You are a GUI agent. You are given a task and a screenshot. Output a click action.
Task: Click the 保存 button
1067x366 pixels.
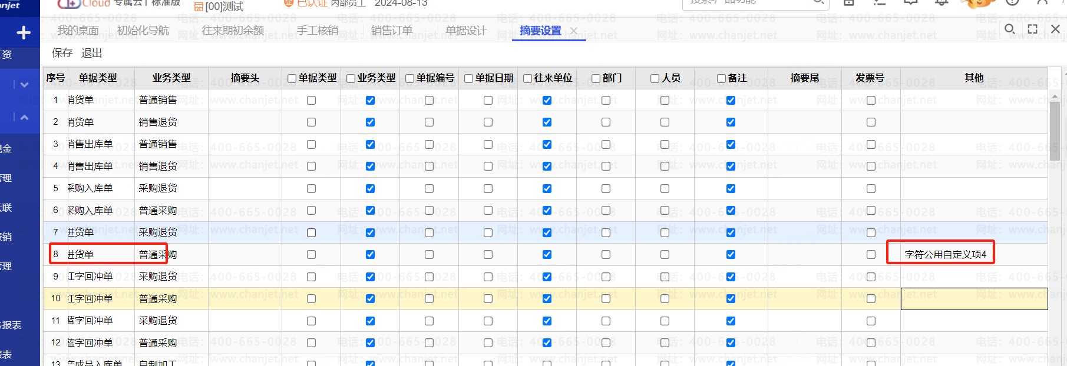62,53
